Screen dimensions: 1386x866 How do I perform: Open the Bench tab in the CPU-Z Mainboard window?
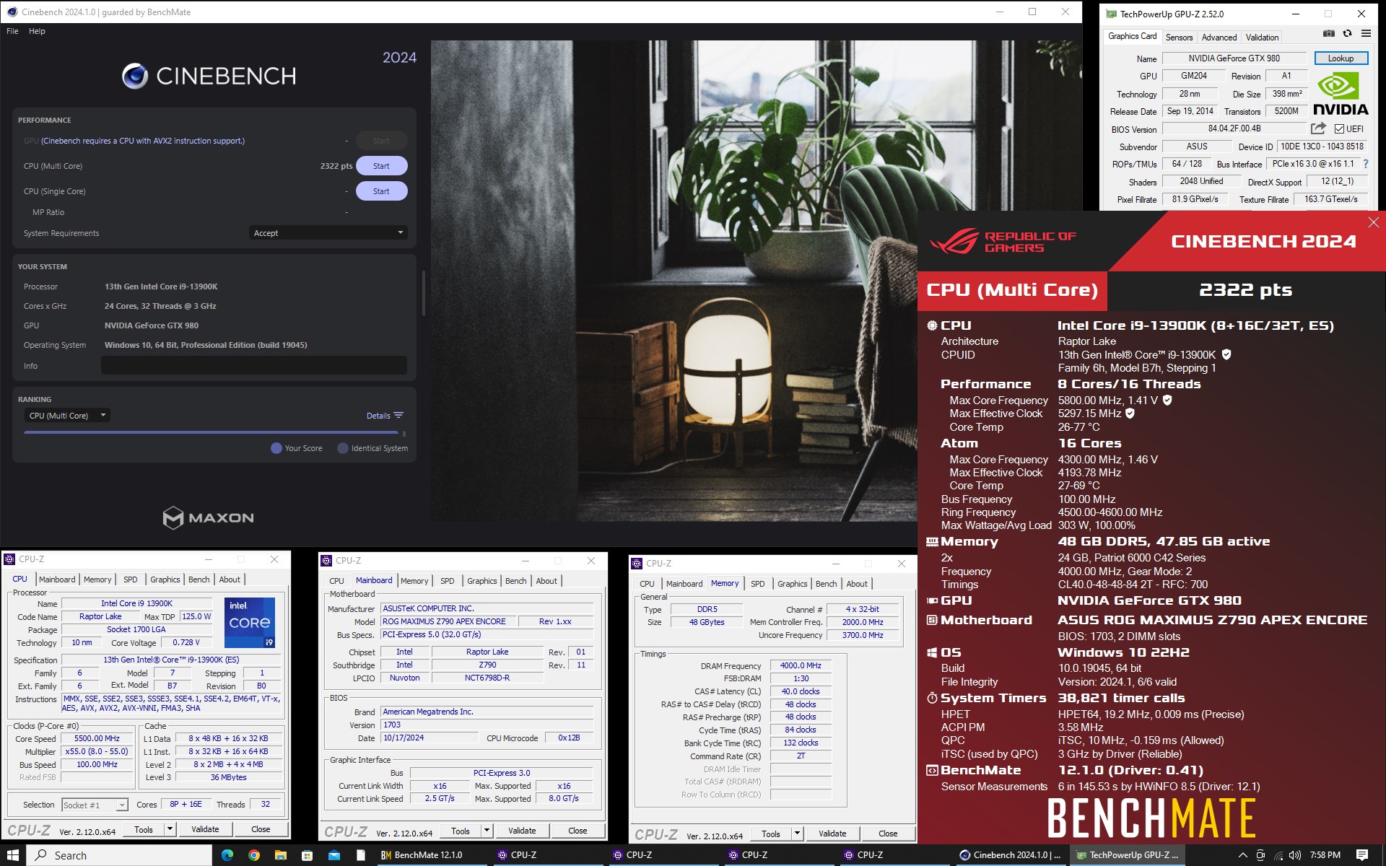[515, 581]
